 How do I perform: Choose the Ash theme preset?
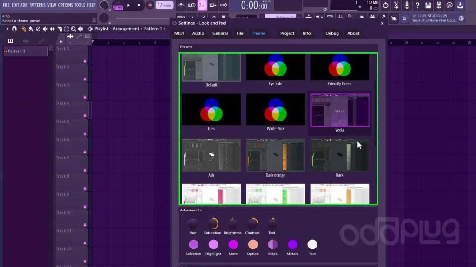pyautogui.click(x=212, y=158)
